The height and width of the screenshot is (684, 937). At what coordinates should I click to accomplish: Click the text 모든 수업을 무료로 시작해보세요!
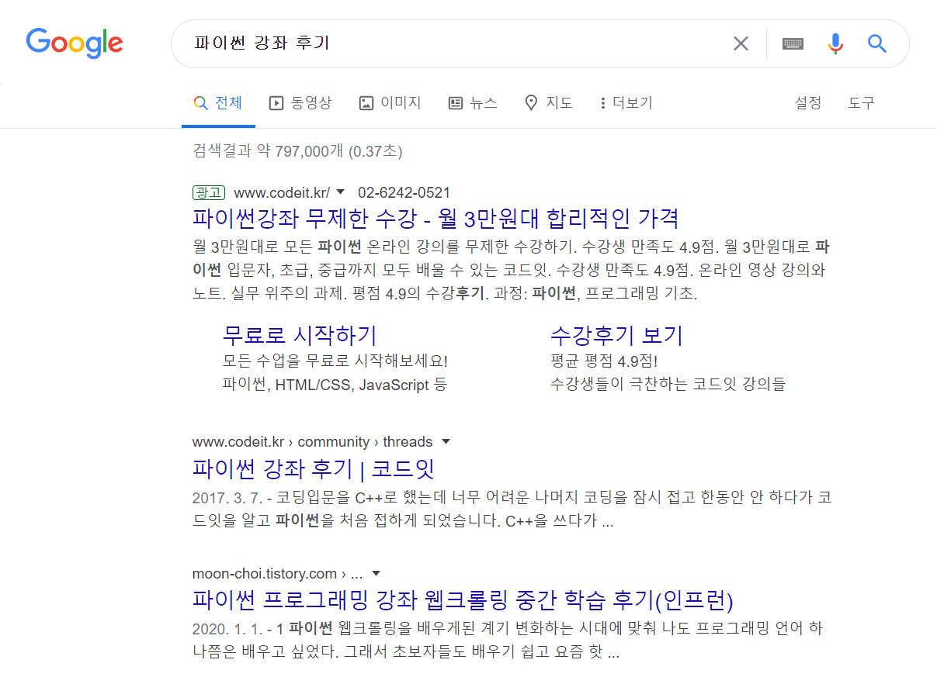pyautogui.click(x=335, y=361)
